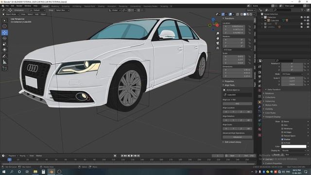Open the Playback popover in timeline
The width and height of the screenshot is (311, 175).
[13, 156]
